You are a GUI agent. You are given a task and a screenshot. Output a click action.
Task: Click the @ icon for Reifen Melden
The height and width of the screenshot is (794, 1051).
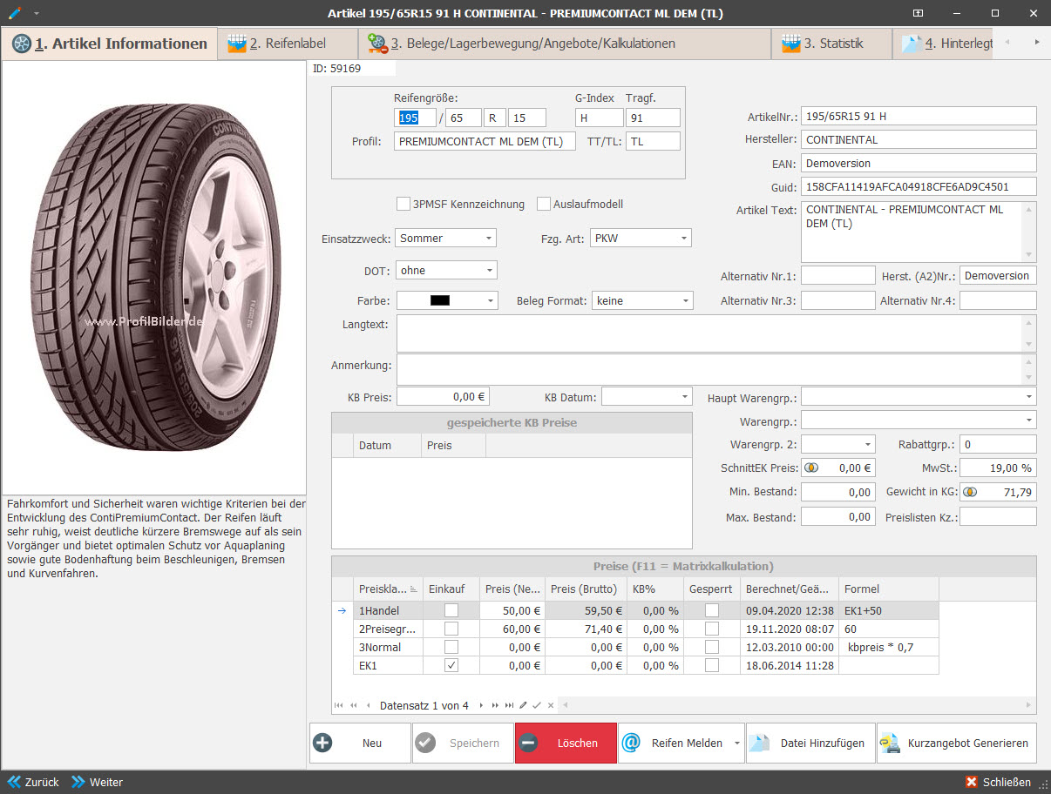(x=632, y=743)
